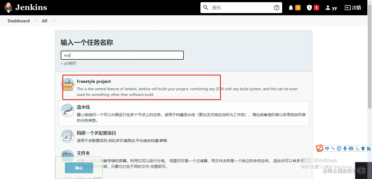Click the Sogou user account icon
Image resolution: width=372 pixels, height=179 pixels.
point(357,148)
